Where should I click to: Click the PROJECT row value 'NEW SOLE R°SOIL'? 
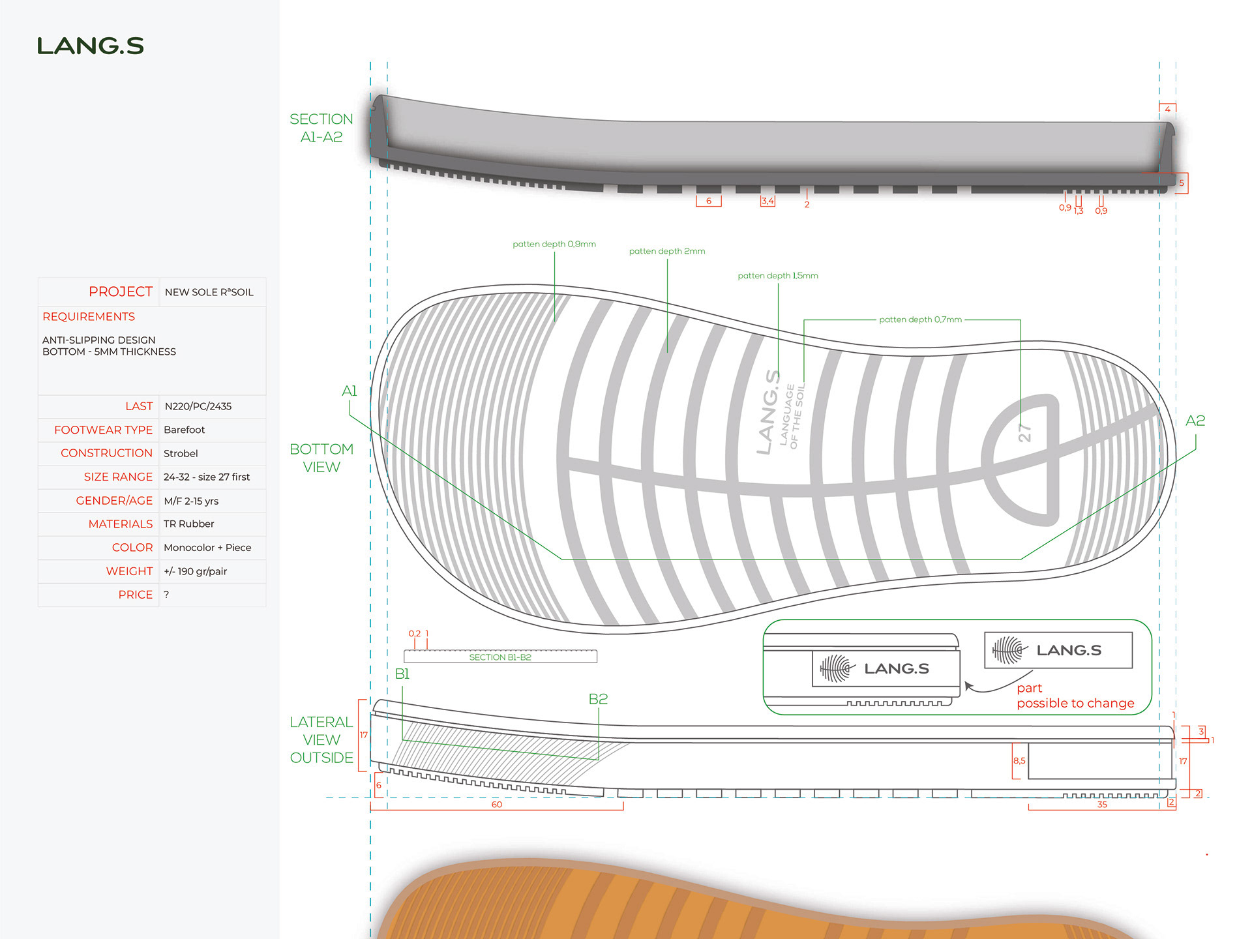(209, 292)
